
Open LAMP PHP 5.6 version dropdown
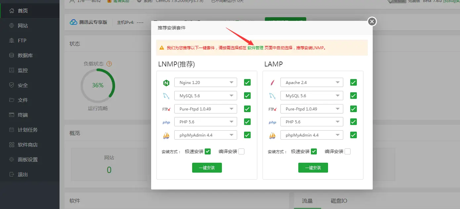point(312,122)
